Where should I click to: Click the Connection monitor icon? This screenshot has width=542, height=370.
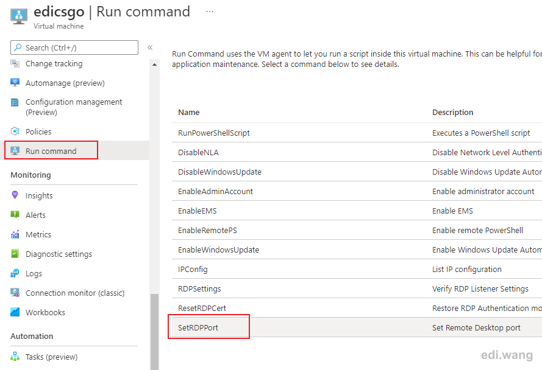coord(15,293)
